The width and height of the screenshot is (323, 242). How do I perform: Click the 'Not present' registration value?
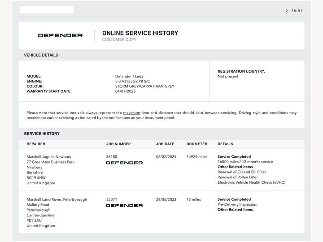pyautogui.click(x=228, y=76)
